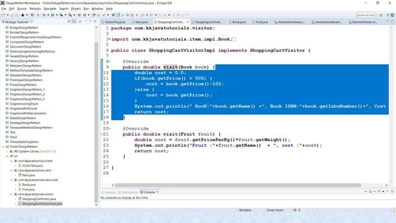
Task: Collapse the VisitorDesignPattern project
Action: coord(3,147)
